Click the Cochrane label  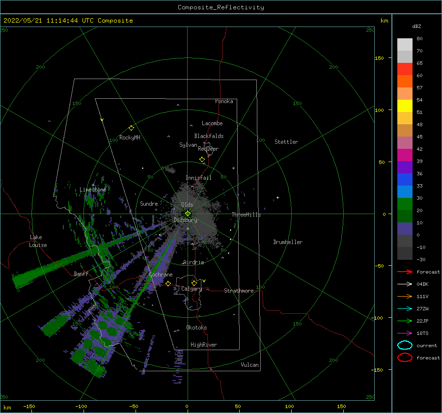point(161,275)
